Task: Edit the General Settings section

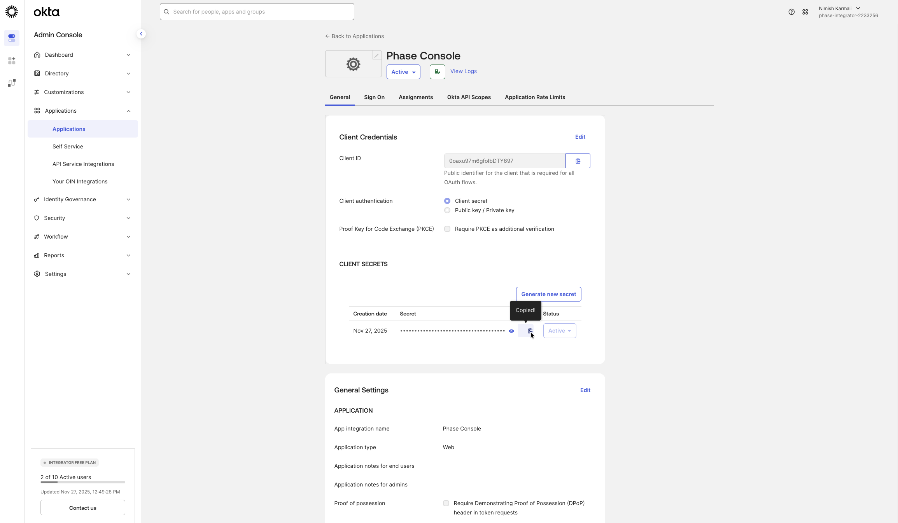Action: pyautogui.click(x=585, y=390)
